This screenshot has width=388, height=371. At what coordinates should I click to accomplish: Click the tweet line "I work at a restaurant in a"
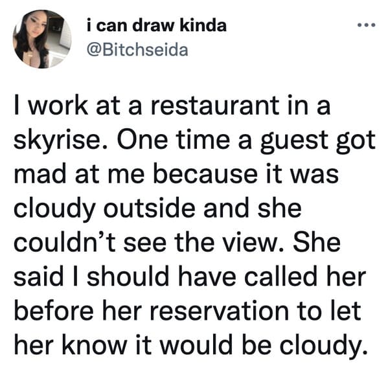(172, 106)
